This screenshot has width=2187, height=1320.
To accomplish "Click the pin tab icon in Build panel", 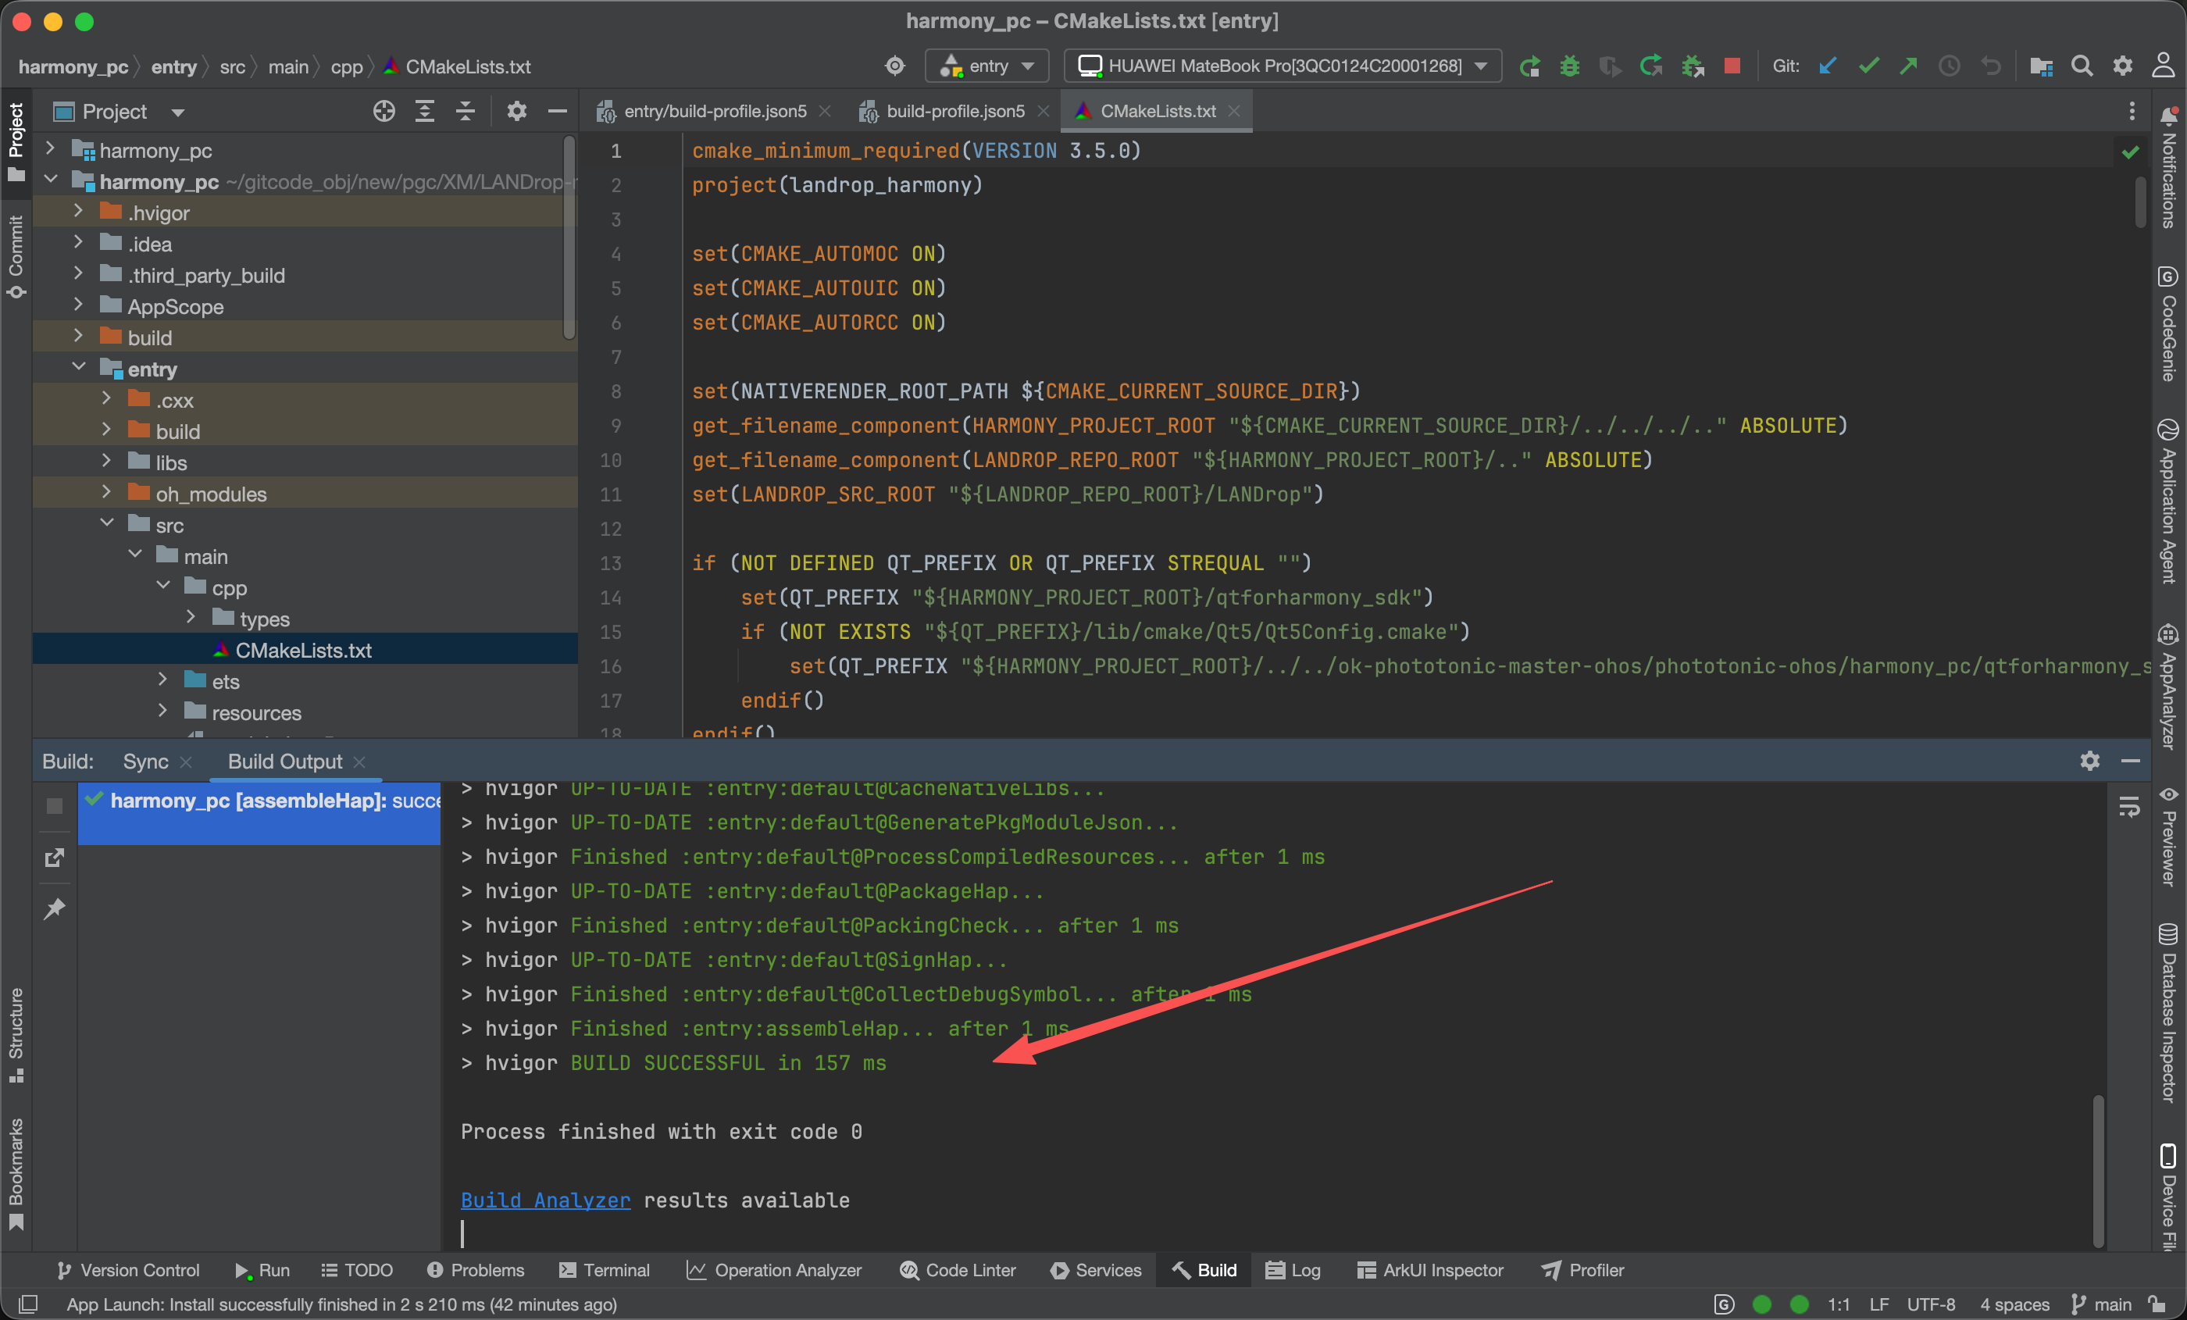I will click(54, 908).
